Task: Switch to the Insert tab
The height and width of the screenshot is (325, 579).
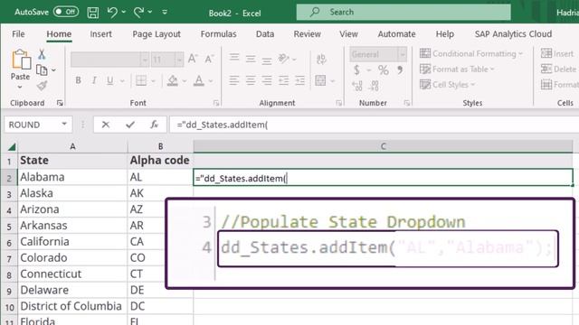Action: [x=100, y=34]
